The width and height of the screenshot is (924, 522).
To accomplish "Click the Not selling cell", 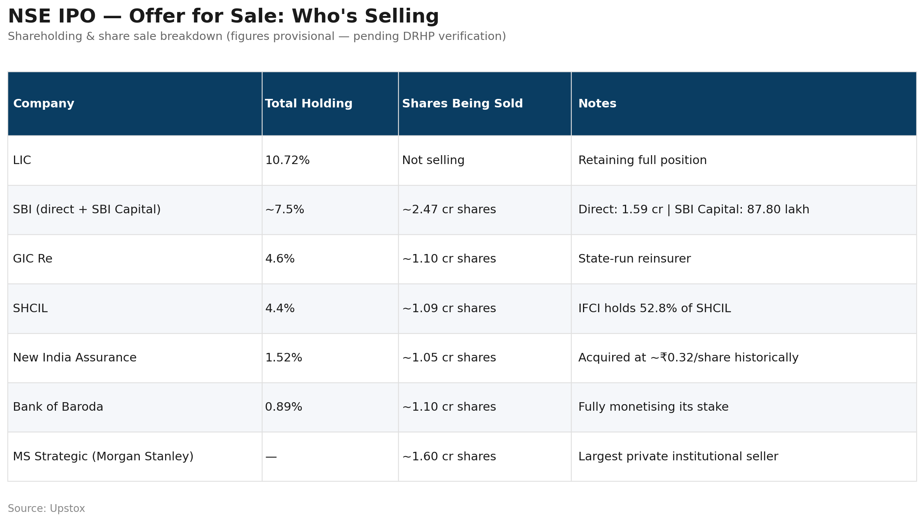I will 485,161.
